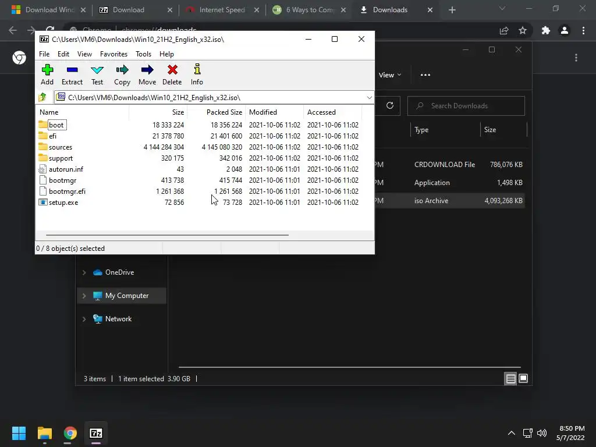Sort by the Modified column header

tap(275, 112)
